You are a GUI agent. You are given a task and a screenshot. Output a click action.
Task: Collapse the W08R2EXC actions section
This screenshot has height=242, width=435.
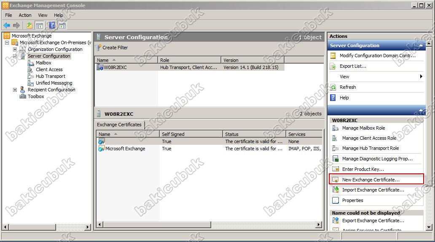pos(421,110)
